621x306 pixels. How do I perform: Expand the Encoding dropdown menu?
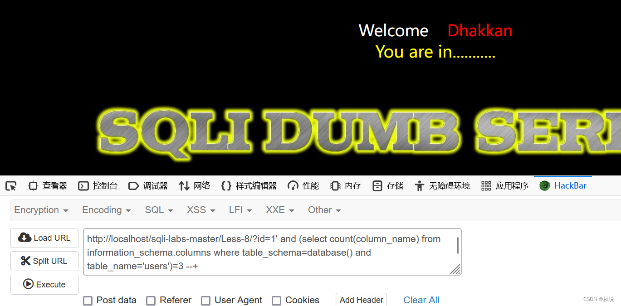pos(107,210)
